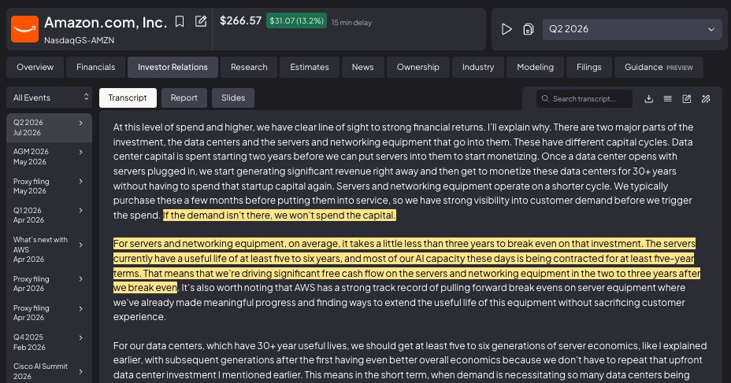Click the search magnifier icon
731x383 pixels.
545,98
